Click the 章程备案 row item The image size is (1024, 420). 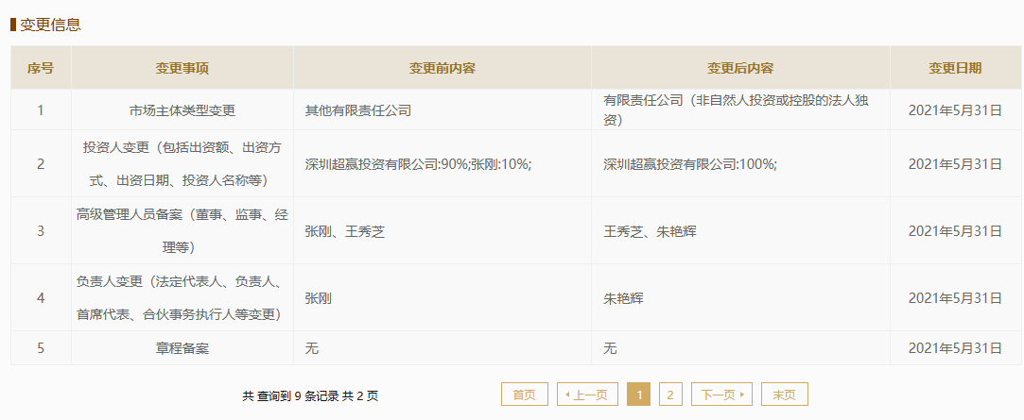coord(182,348)
